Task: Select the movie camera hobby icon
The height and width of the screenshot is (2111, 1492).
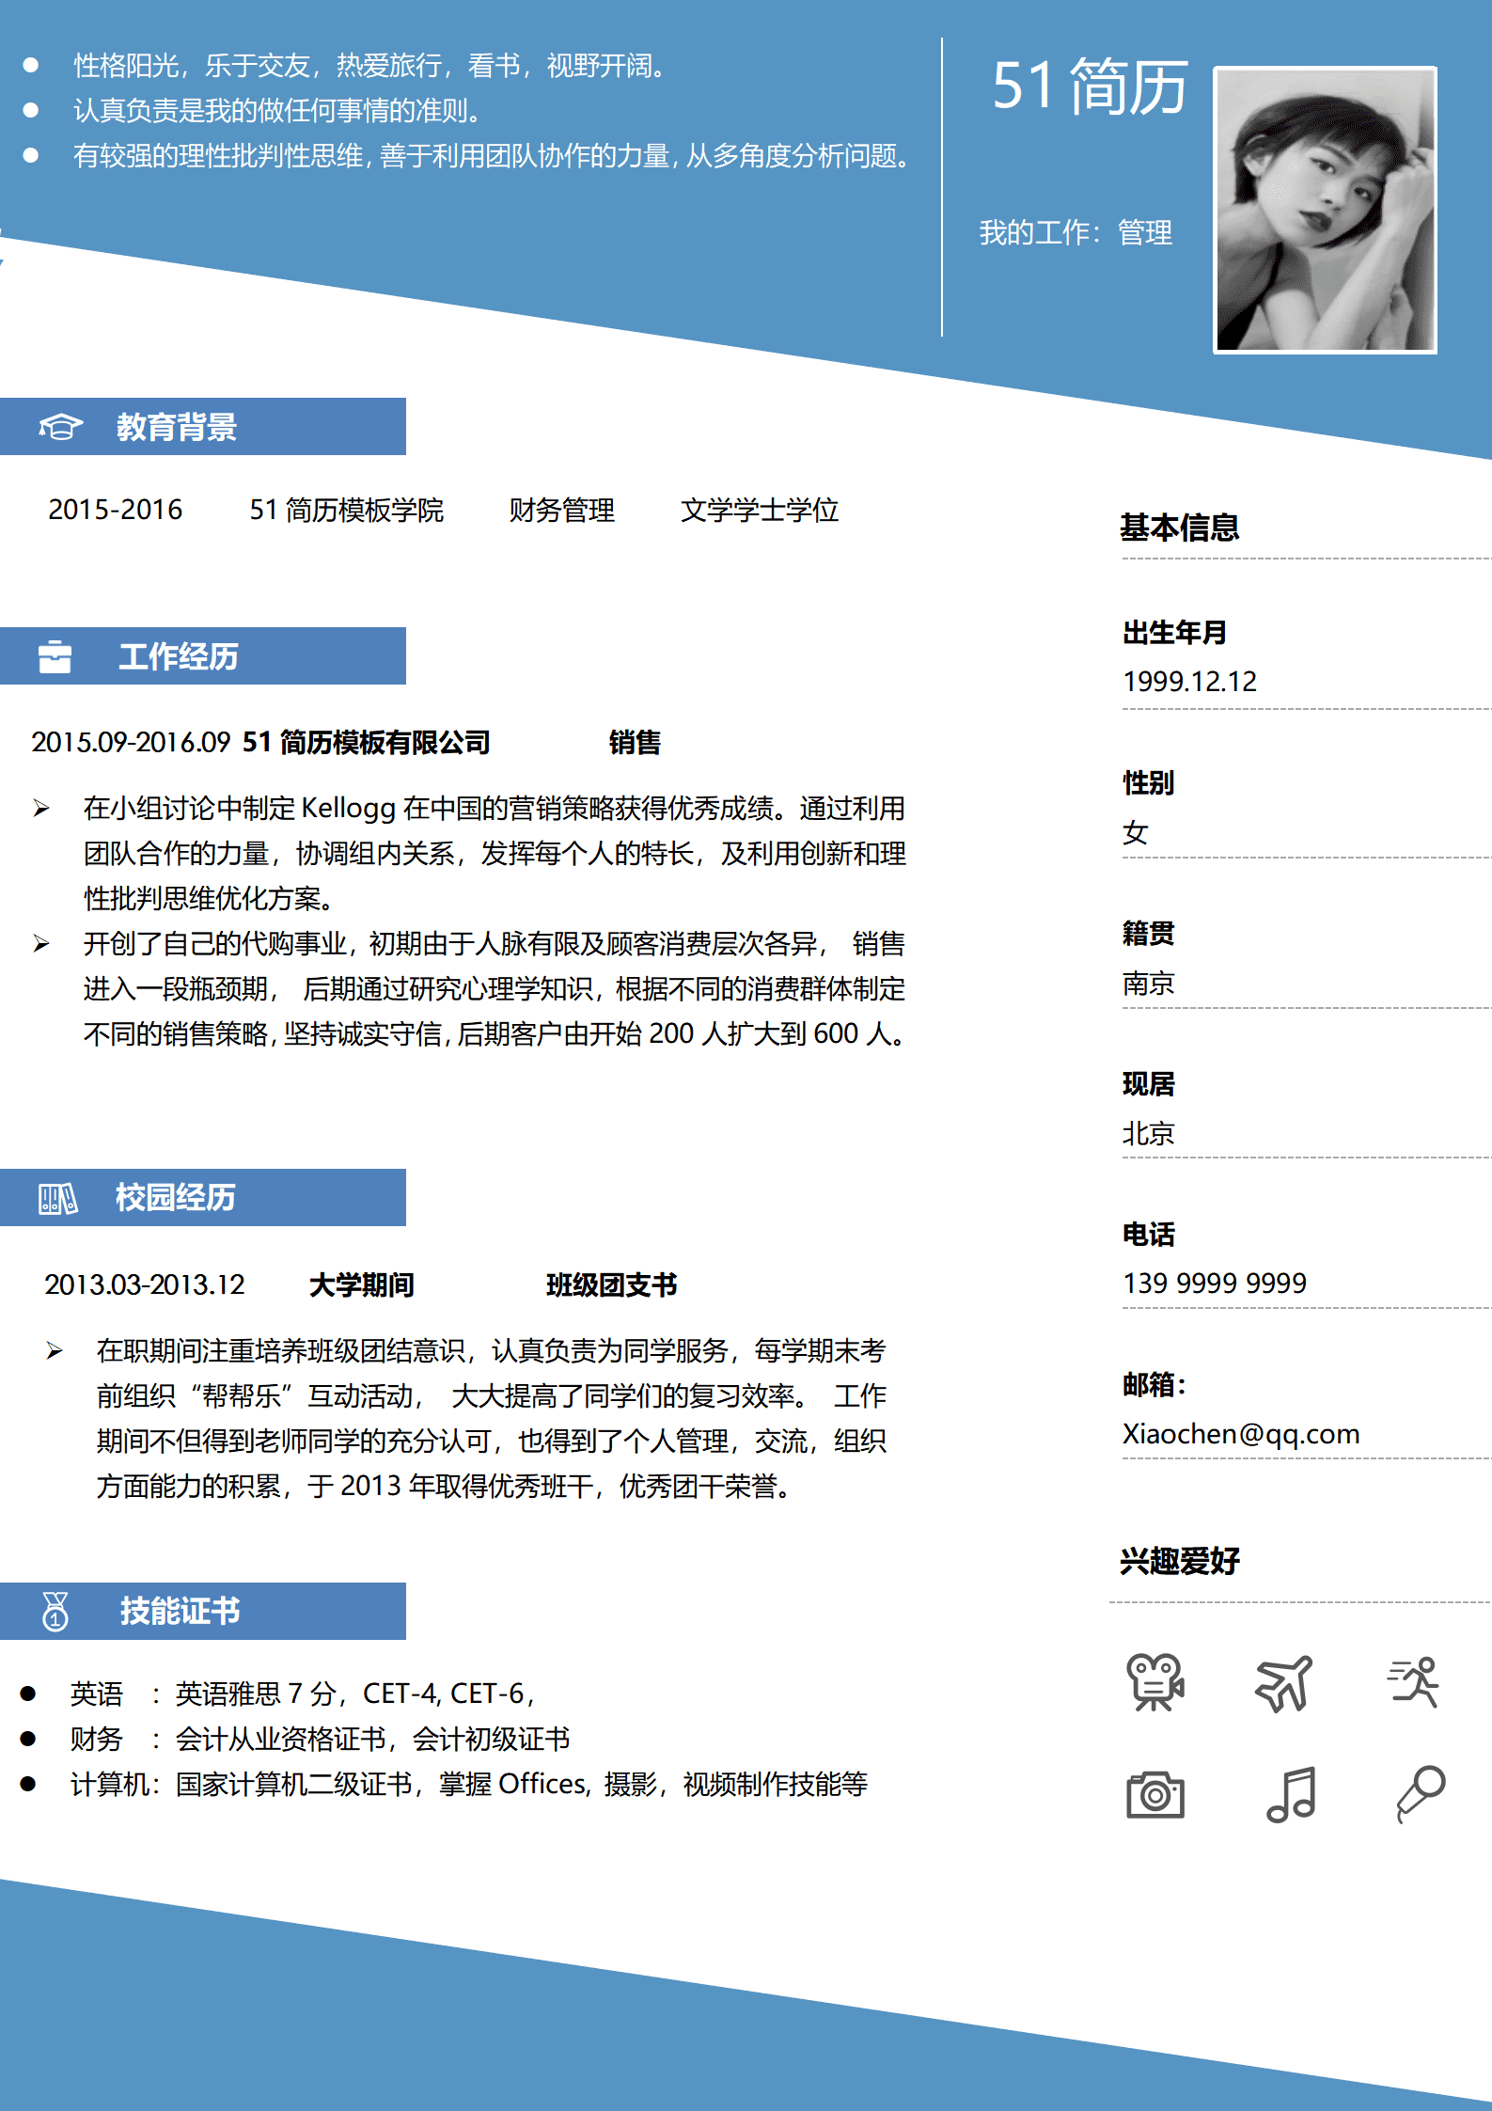Action: pos(1155,1682)
